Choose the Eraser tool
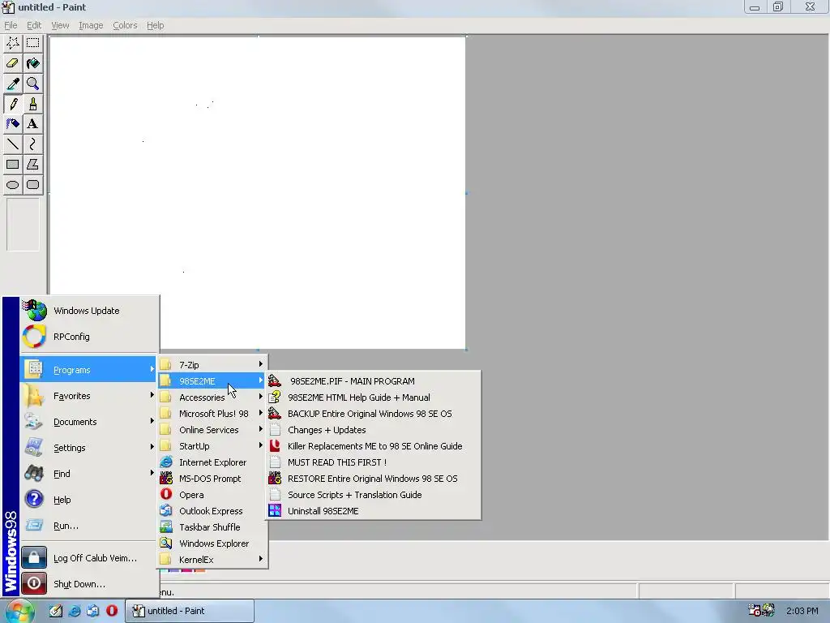This screenshot has height=623, width=830. tap(13, 63)
